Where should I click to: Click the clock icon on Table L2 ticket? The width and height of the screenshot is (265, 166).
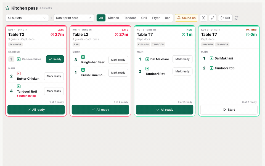pyautogui.click(x=116, y=35)
